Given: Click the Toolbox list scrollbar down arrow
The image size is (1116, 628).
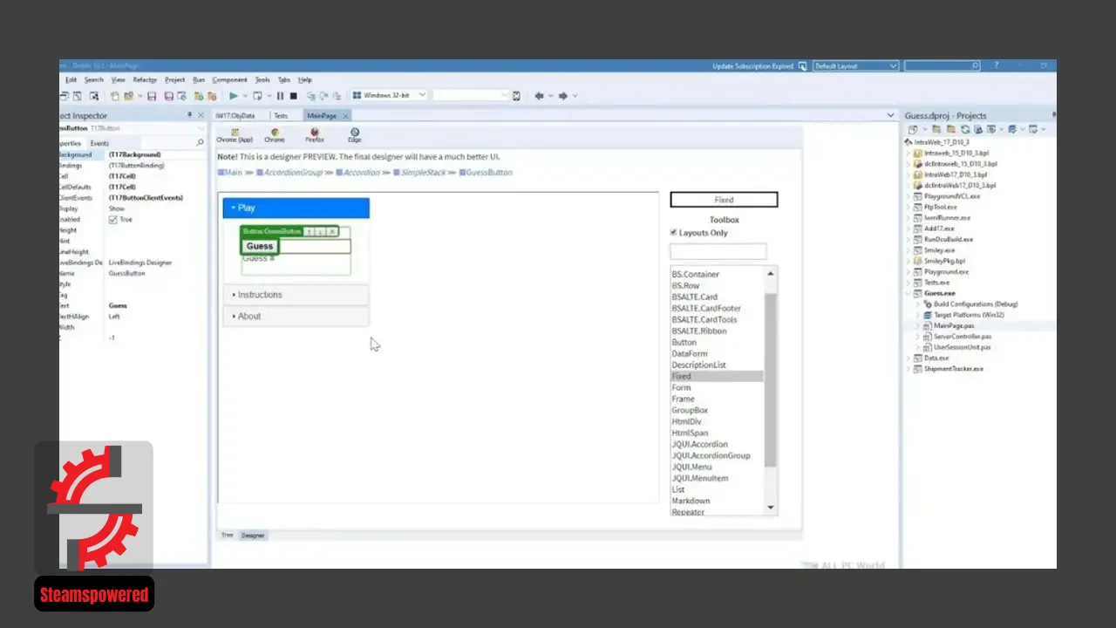Looking at the screenshot, I should (x=770, y=508).
